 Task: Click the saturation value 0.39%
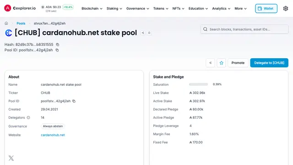[x=217, y=84]
